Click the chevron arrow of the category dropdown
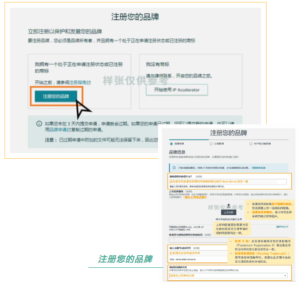Viewport: 305px width, 286px height. click(x=285, y=275)
